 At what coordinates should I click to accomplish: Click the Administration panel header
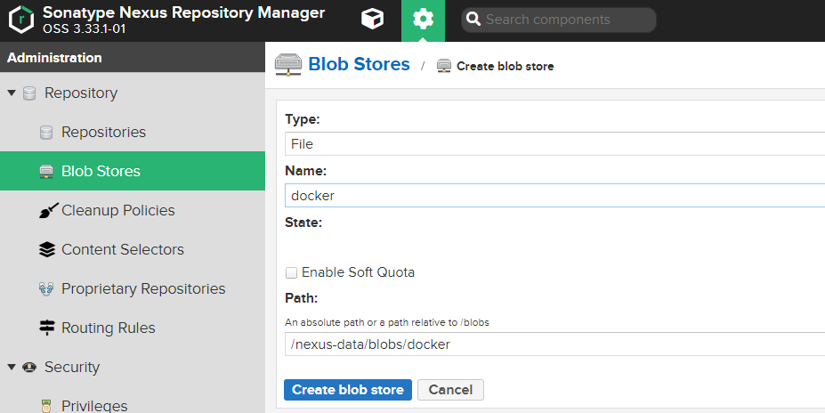133,57
